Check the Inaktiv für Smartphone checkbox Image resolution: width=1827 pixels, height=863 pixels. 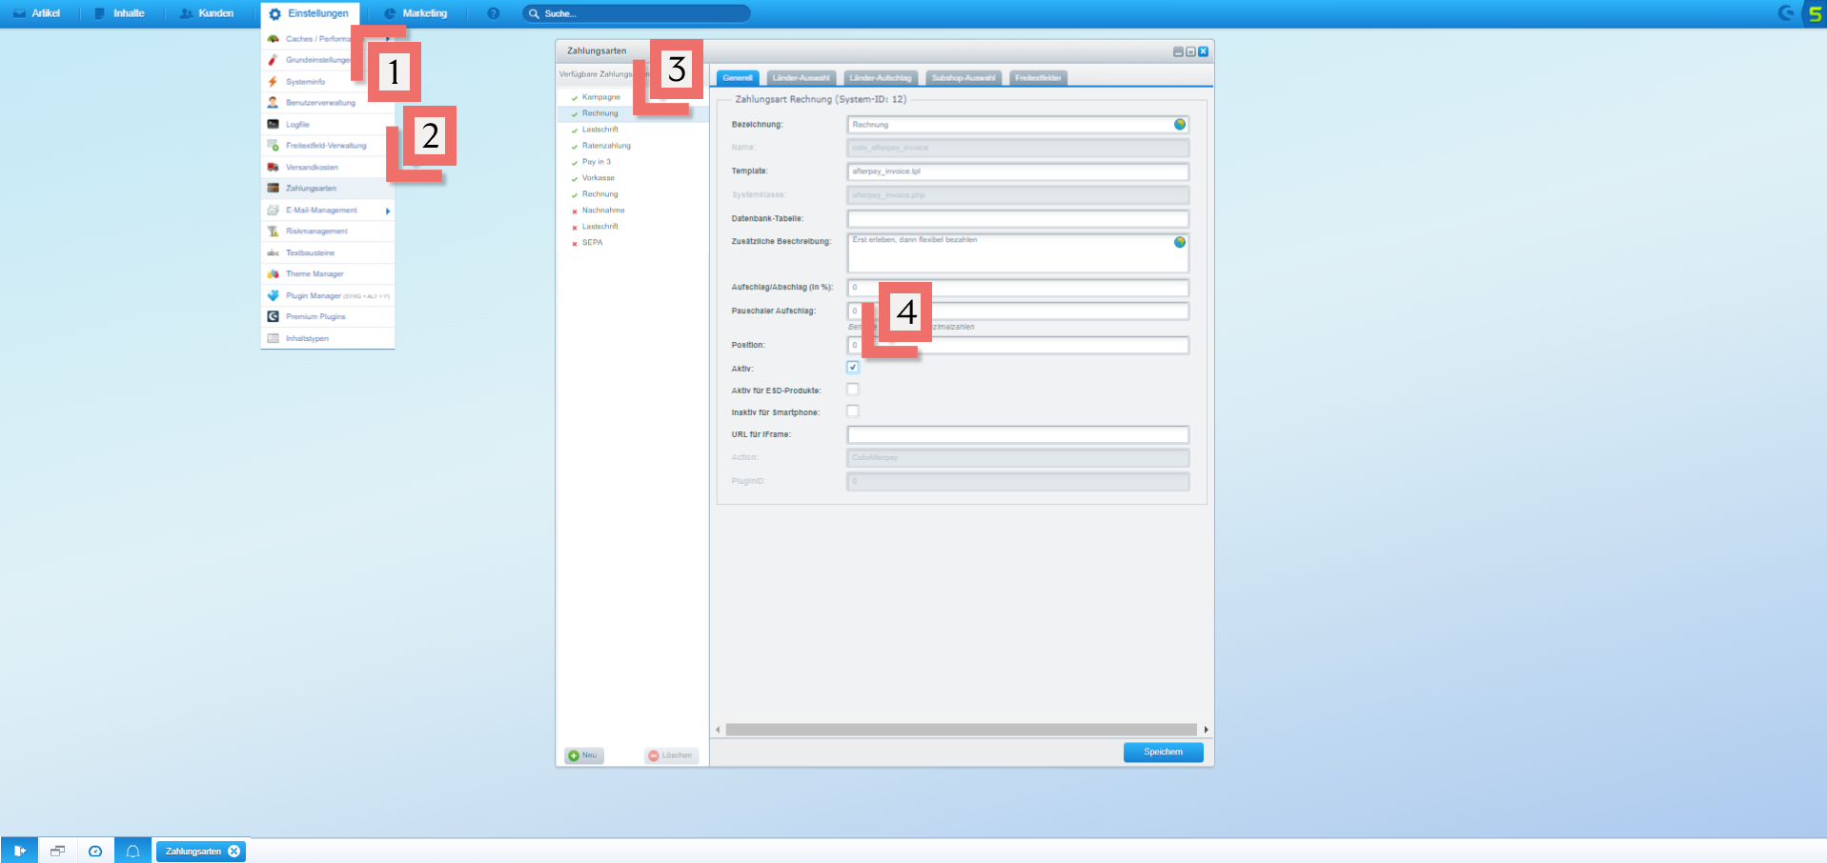click(853, 411)
